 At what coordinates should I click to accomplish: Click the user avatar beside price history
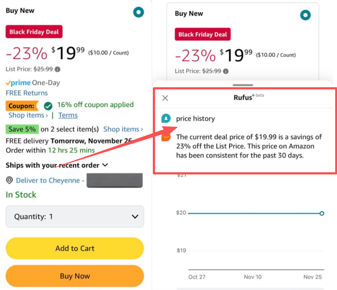[x=166, y=118]
